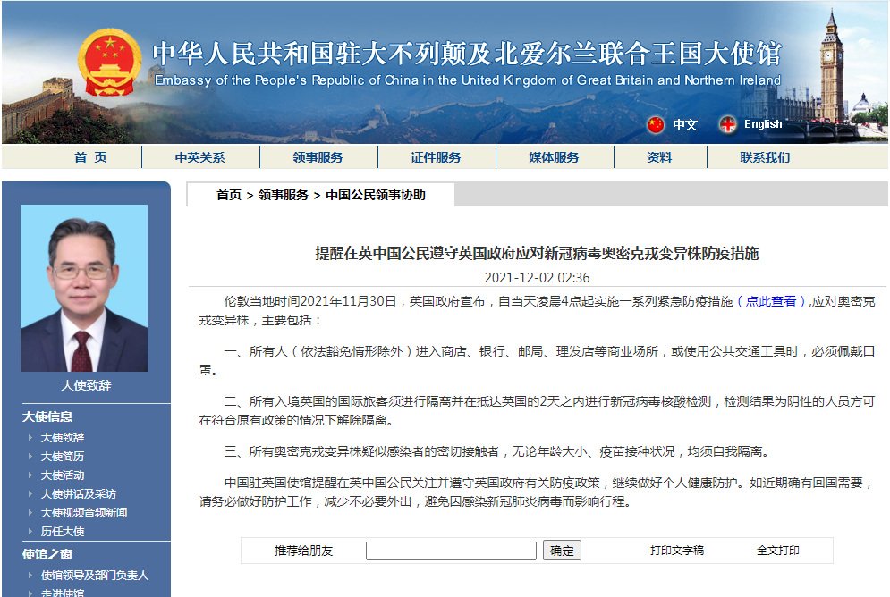Screen dimensions: 890x597
Task: Click 全文打印 to print full page
Action: 778,551
